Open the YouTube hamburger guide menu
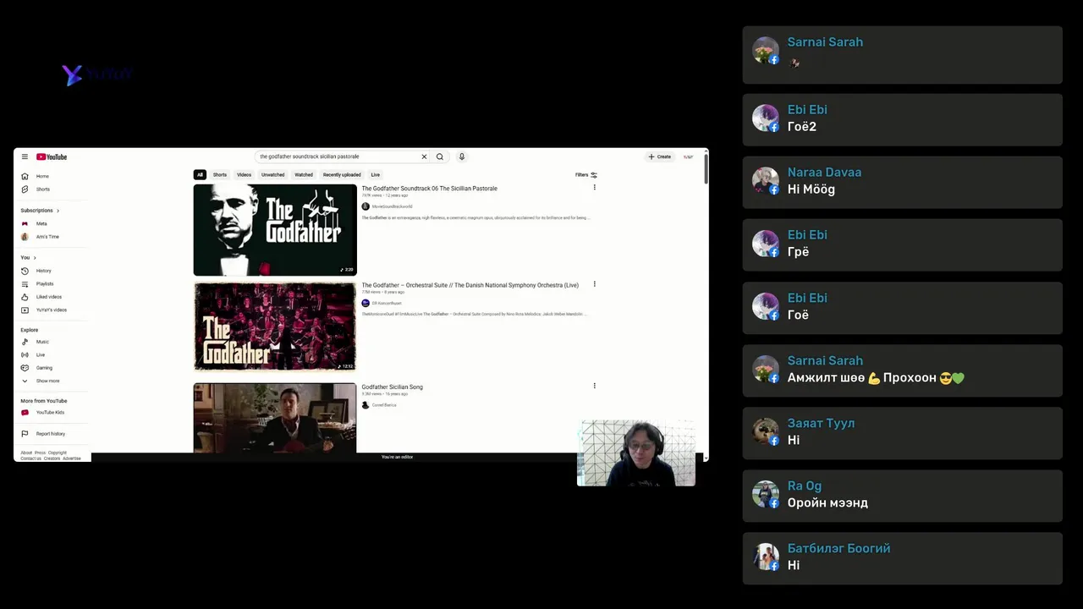Image resolution: width=1083 pixels, height=609 pixels. 25,156
